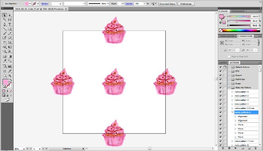The width and height of the screenshot is (263, 151).
Task: Switch to the Actions tab
Action: 234,63
